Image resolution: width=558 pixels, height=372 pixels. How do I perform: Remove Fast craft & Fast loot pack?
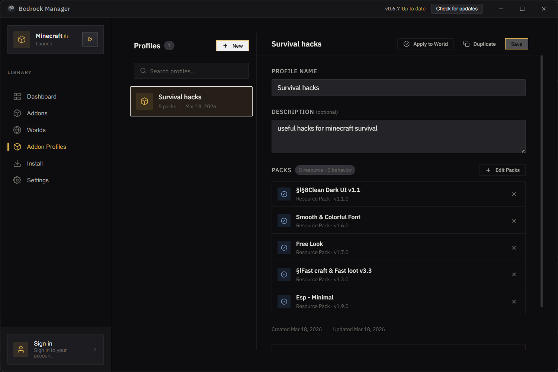[x=514, y=274]
